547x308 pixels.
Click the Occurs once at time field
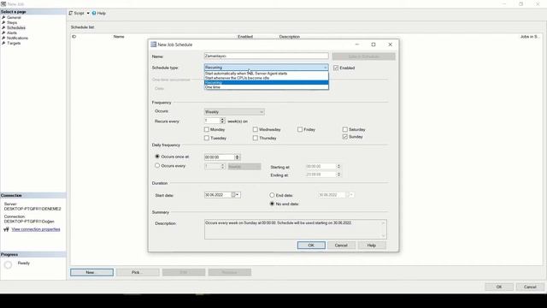tap(219, 157)
